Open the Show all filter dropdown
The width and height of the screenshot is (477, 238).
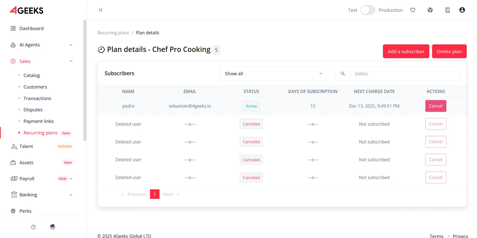[x=273, y=73]
